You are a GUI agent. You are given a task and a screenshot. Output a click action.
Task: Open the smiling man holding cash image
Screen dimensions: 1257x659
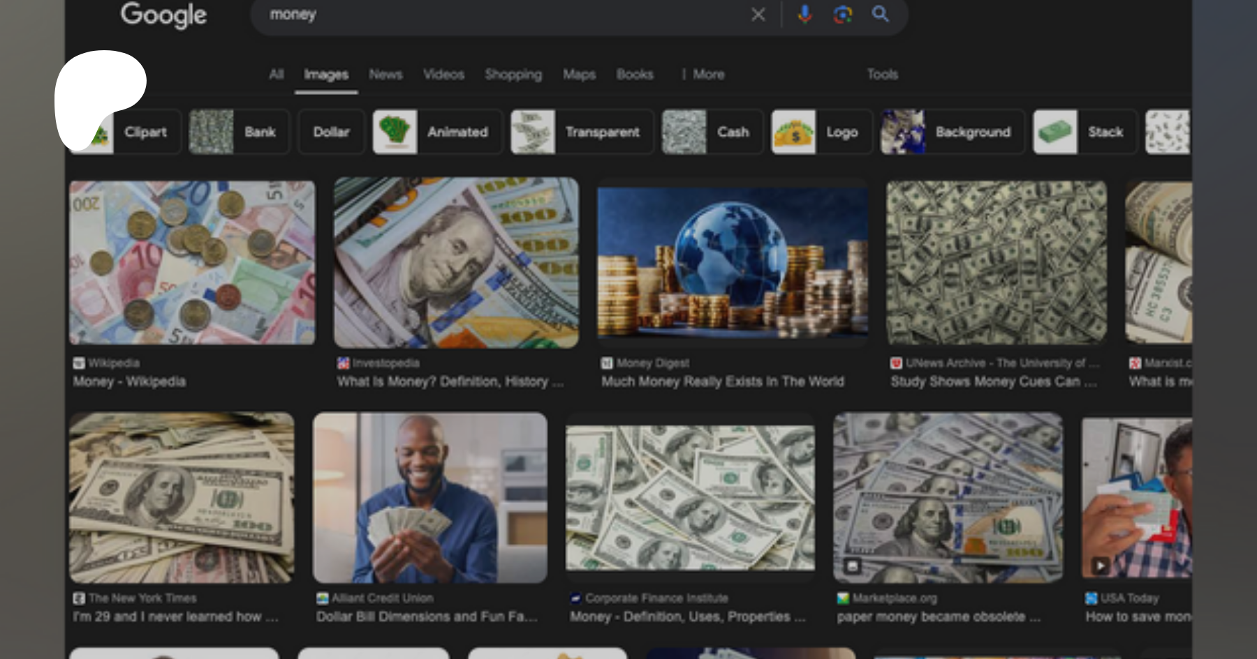pos(429,497)
